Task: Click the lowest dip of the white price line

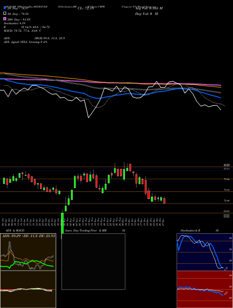Action: (x=89, y=118)
